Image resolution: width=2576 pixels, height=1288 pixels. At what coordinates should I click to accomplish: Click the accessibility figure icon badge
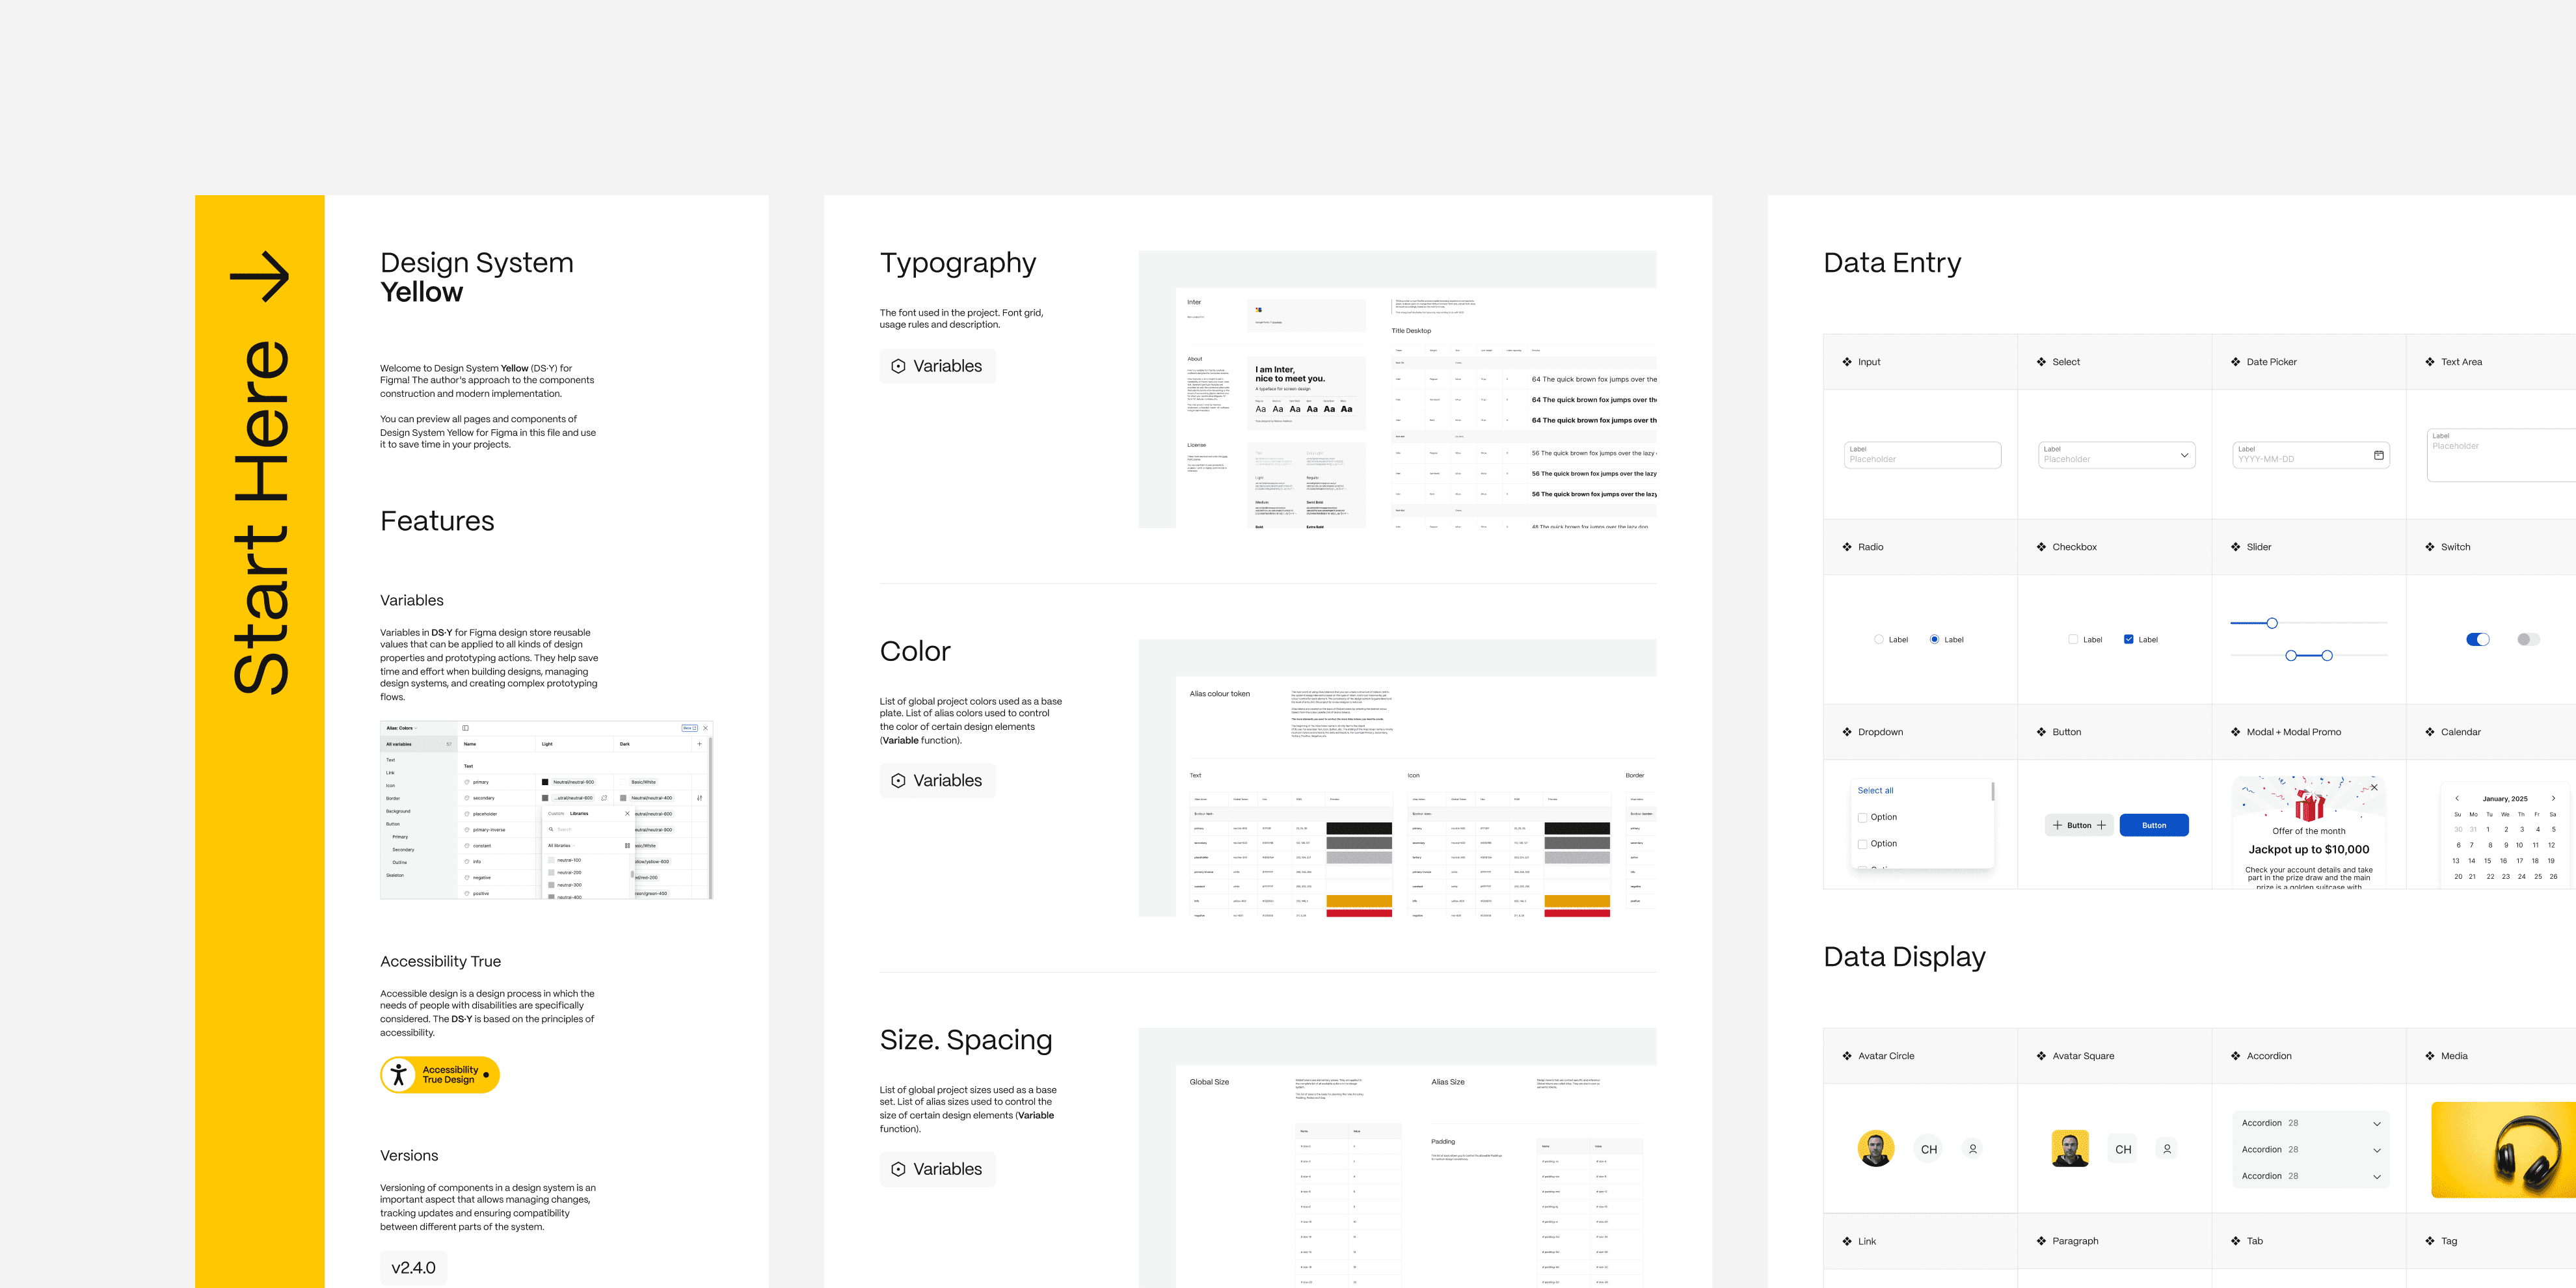(x=399, y=1074)
